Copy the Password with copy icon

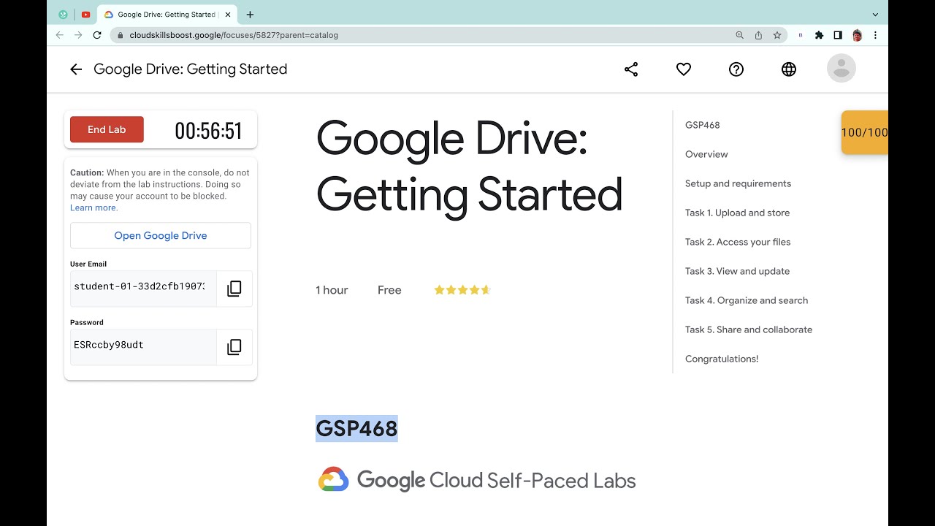[234, 347]
